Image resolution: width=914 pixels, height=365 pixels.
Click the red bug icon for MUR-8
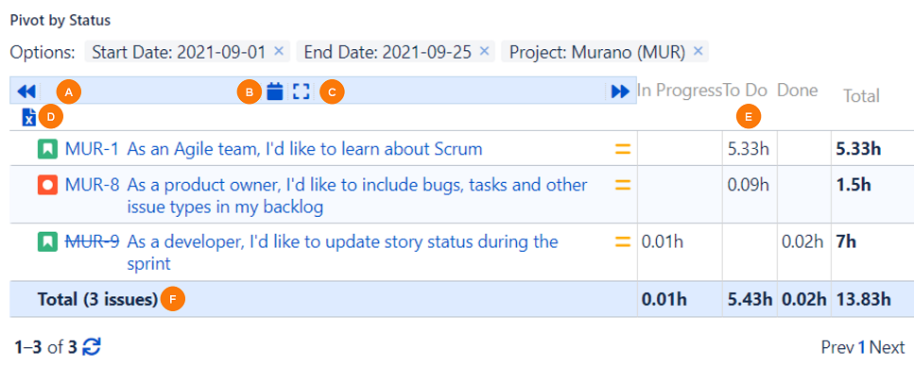[46, 185]
